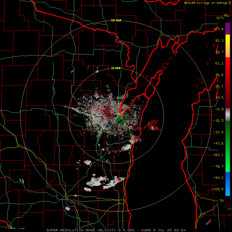Viewport: 232px width, 232px height.
Task: Pick the blue segment of the velocity scale
Action: tap(228, 184)
